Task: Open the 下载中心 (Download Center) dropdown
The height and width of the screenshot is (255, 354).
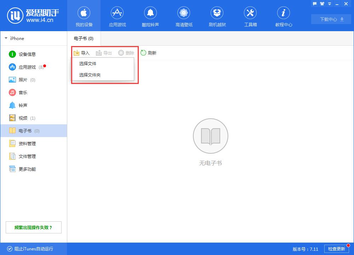Action: [331, 19]
